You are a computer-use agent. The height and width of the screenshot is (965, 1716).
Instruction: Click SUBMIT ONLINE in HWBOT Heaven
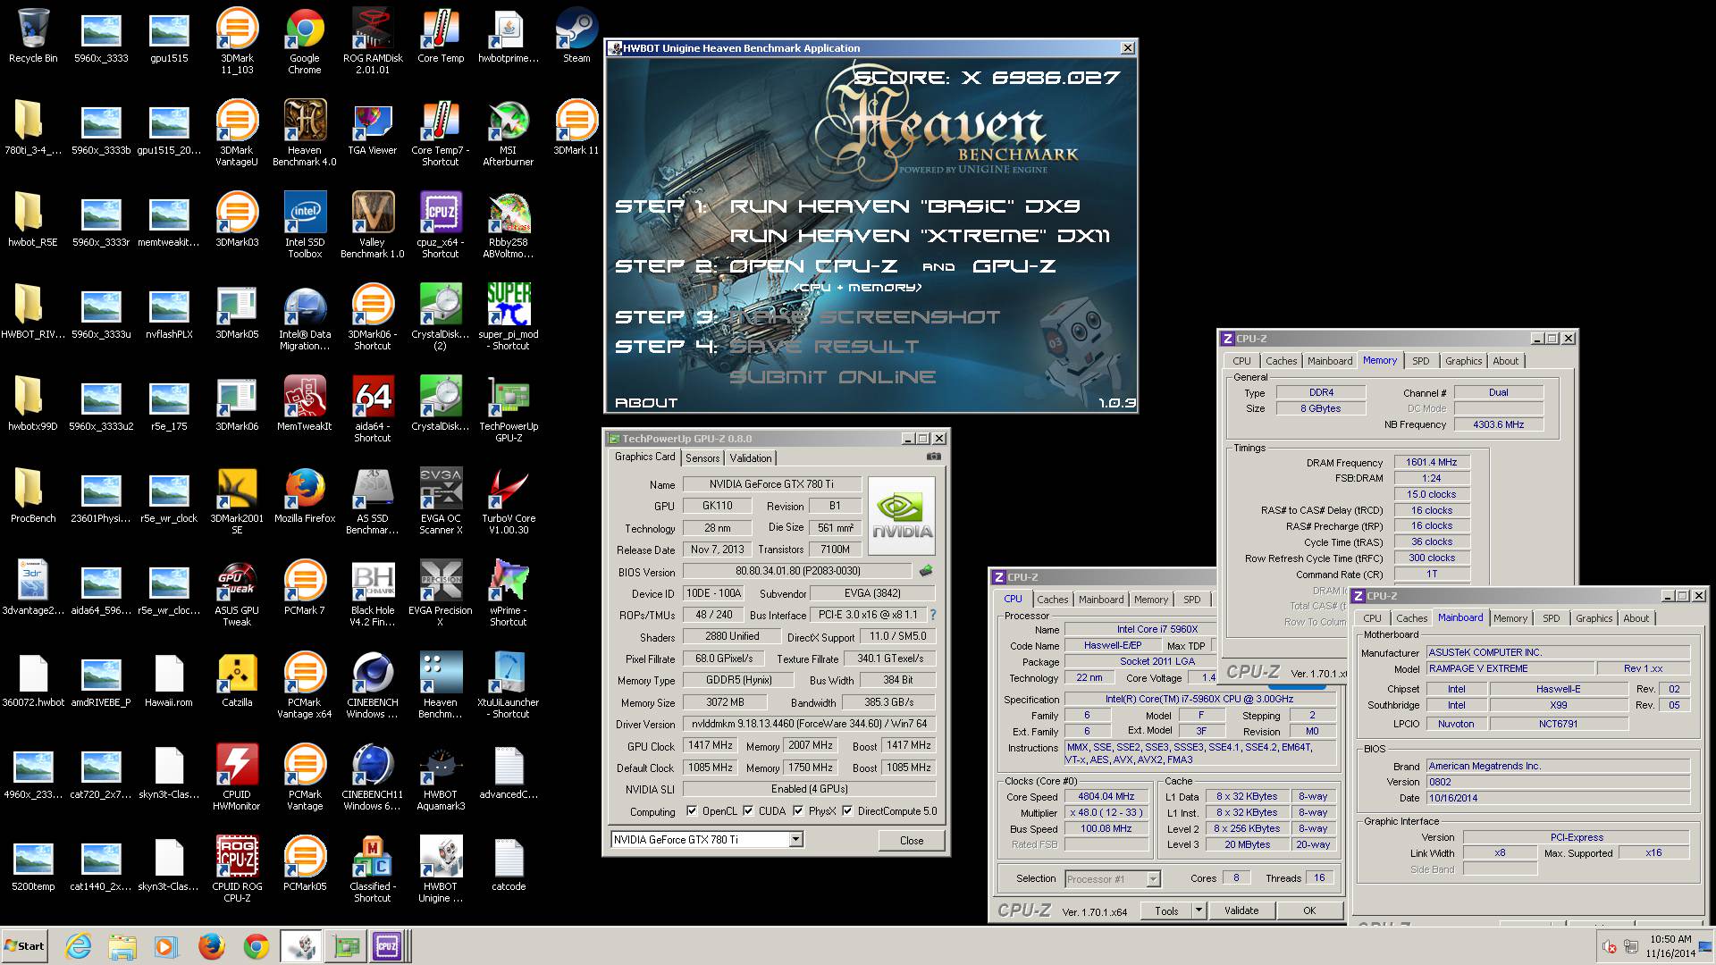[833, 377]
